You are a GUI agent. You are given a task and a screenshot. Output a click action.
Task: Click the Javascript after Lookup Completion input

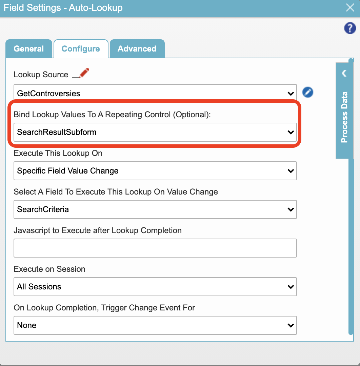155,248
